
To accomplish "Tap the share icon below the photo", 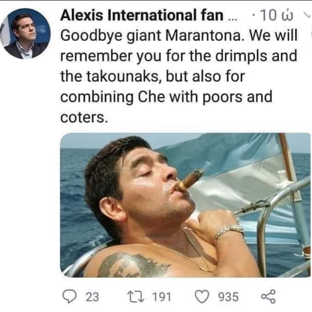I will click(x=268, y=297).
